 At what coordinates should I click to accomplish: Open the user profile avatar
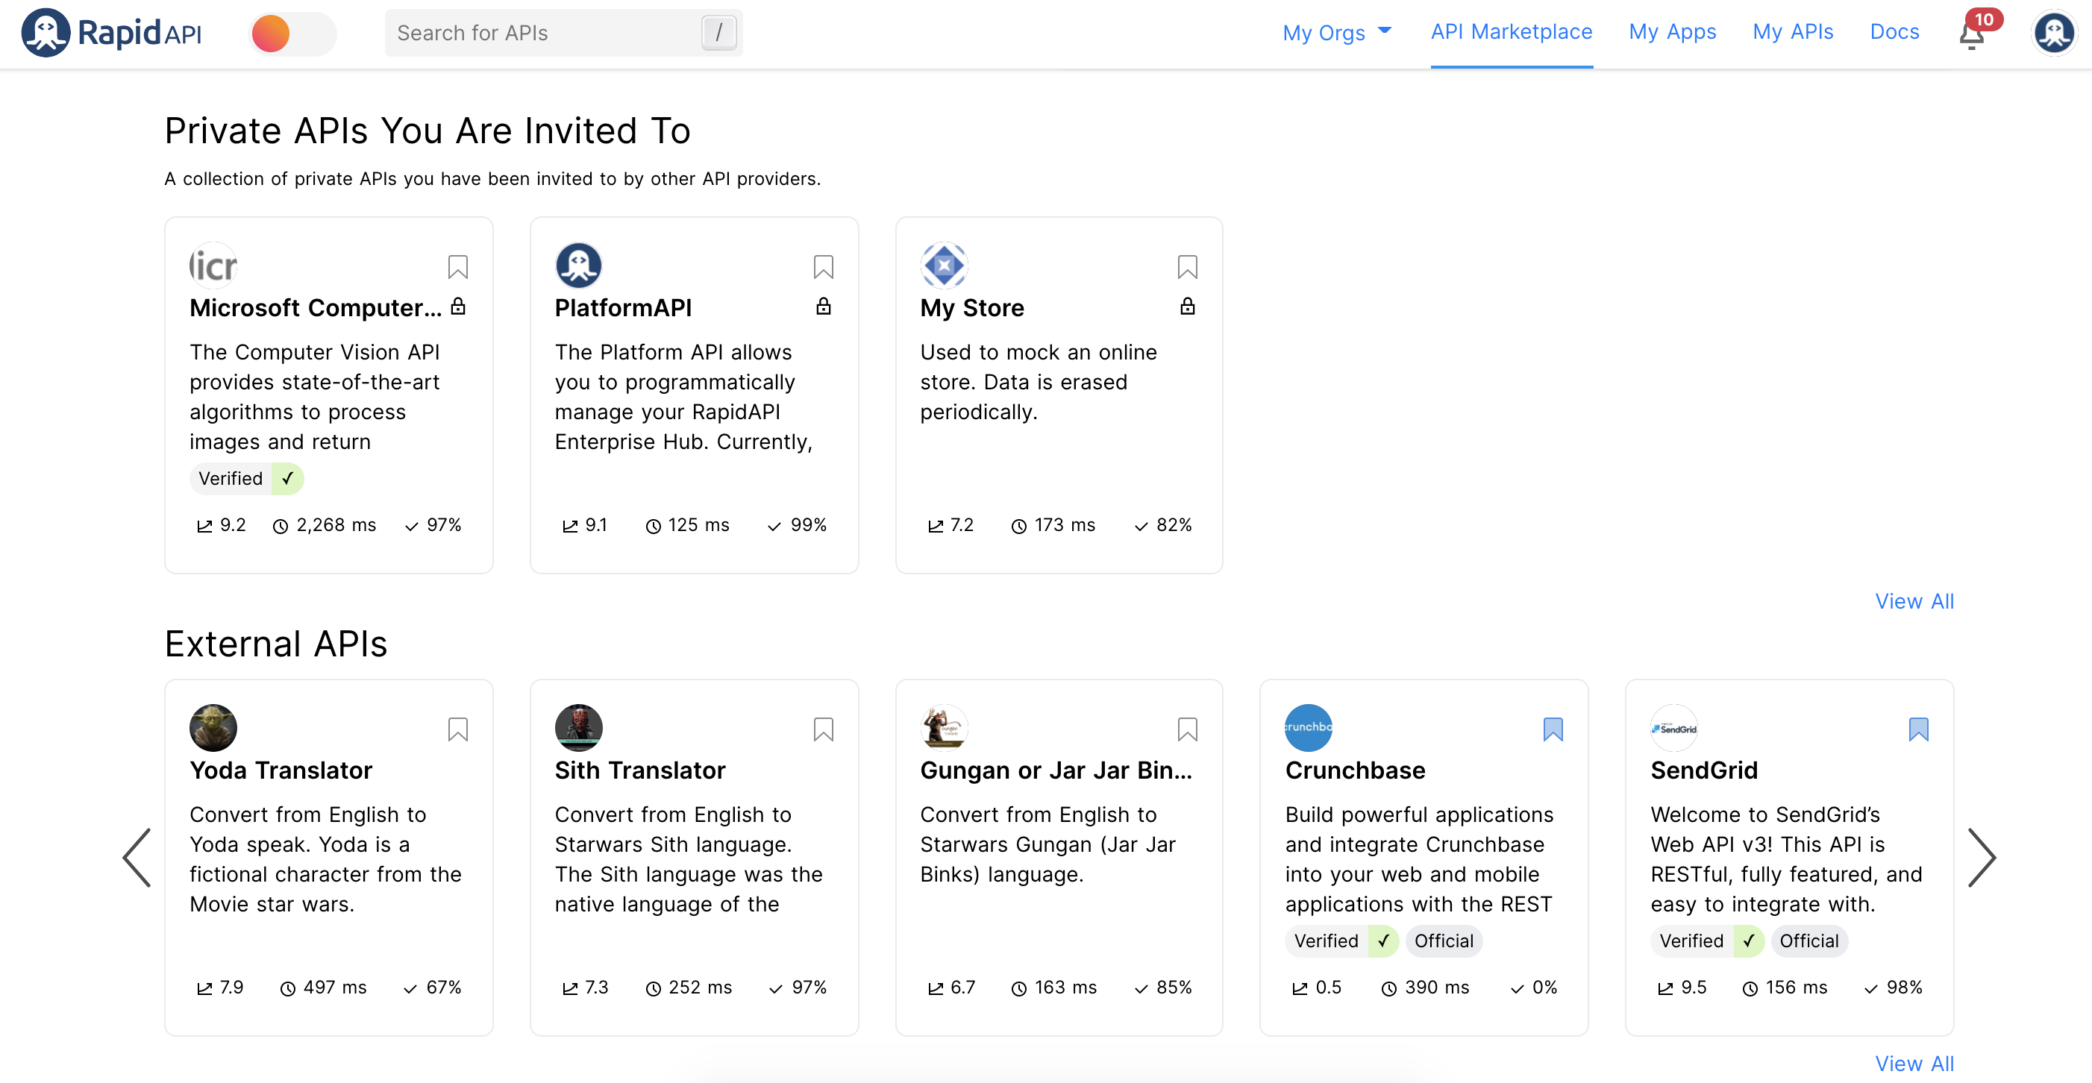coord(2053,34)
